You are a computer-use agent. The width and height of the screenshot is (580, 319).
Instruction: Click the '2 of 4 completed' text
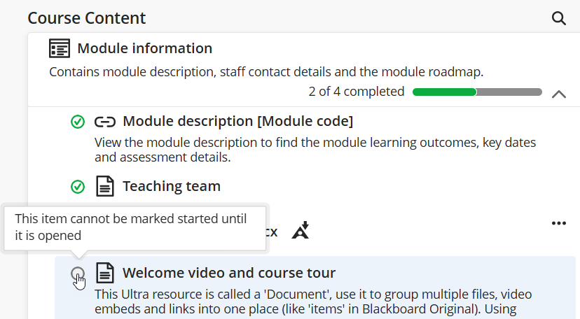click(356, 92)
